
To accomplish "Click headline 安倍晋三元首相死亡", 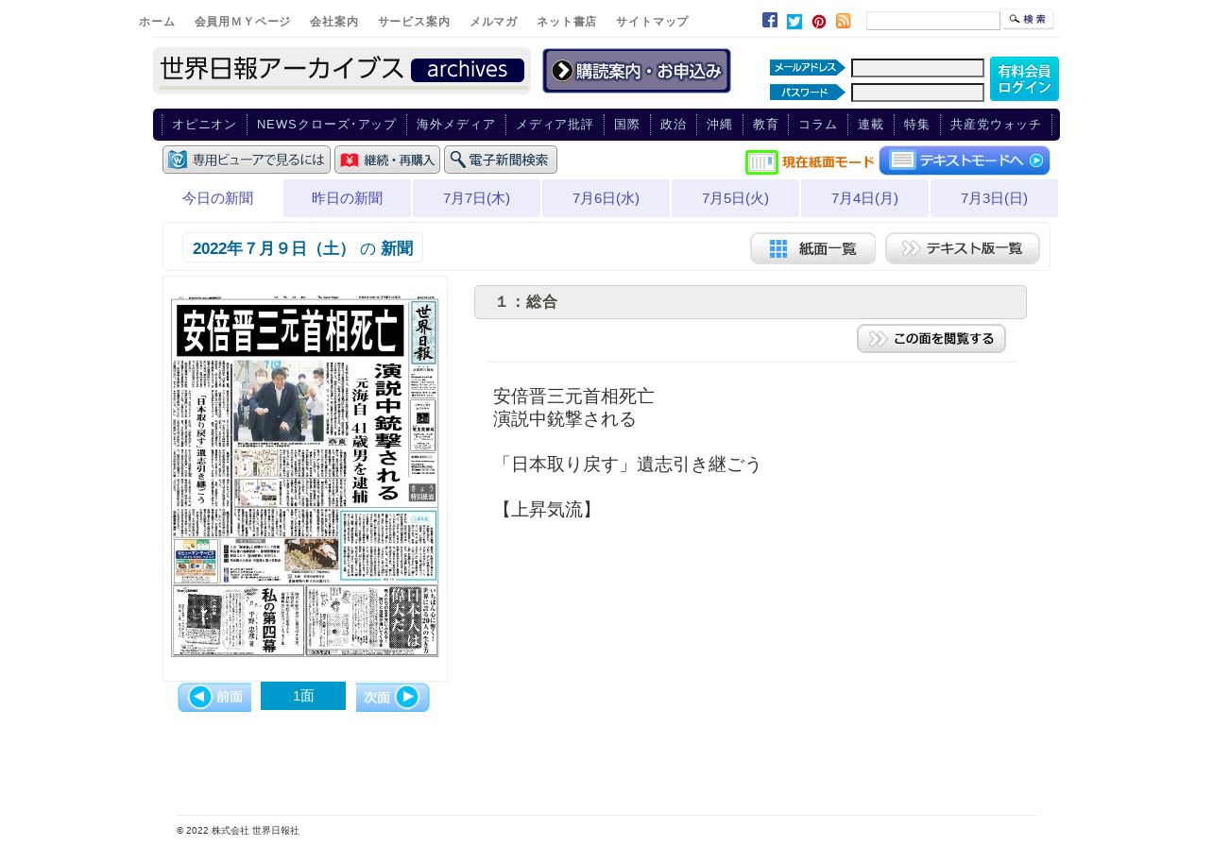I will [x=573, y=397].
